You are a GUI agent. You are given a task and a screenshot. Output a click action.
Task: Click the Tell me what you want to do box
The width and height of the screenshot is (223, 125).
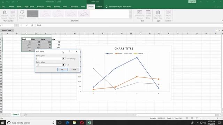120,7
